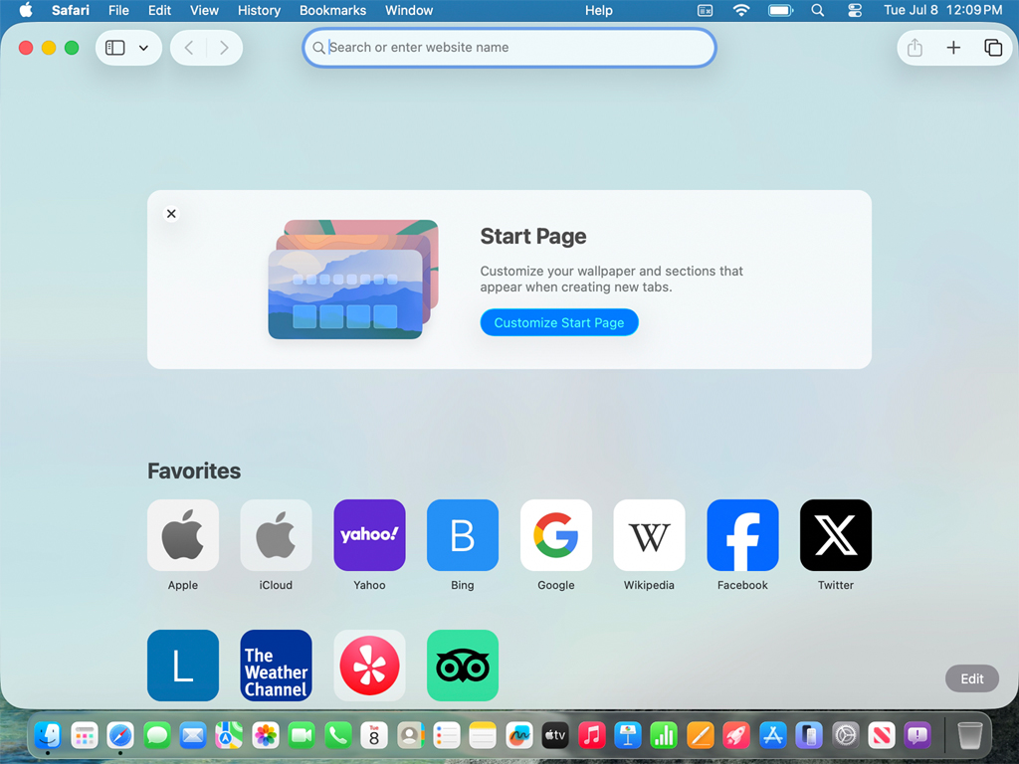Open the Yahoo favorite
This screenshot has height=764, width=1019.
(369, 535)
